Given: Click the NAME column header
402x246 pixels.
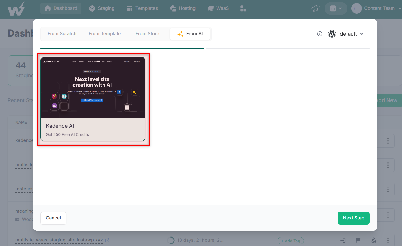Looking at the screenshot, I should [21, 122].
